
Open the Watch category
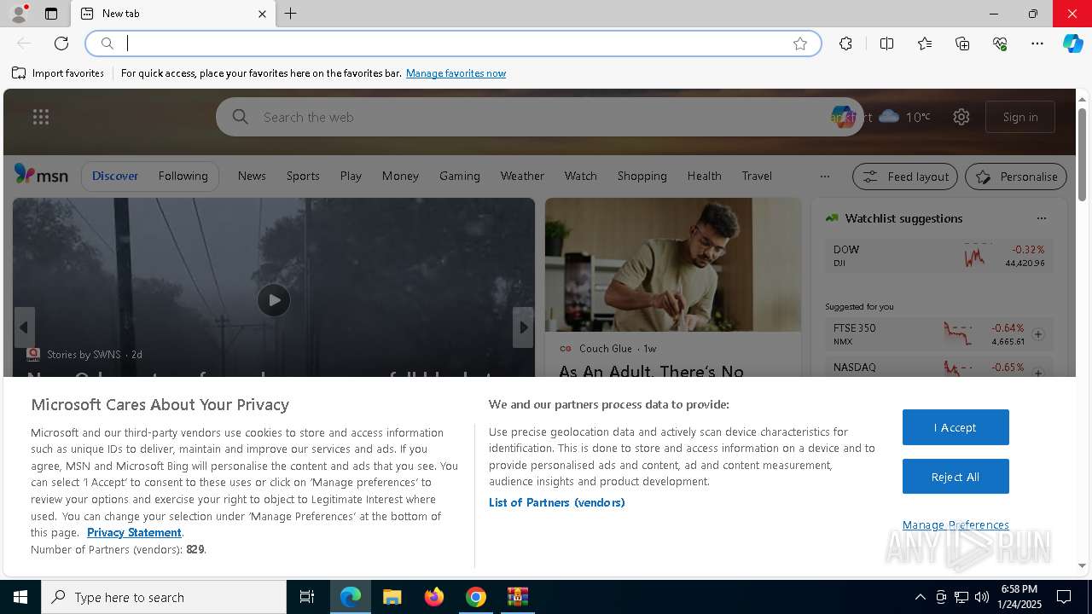pyautogui.click(x=581, y=176)
